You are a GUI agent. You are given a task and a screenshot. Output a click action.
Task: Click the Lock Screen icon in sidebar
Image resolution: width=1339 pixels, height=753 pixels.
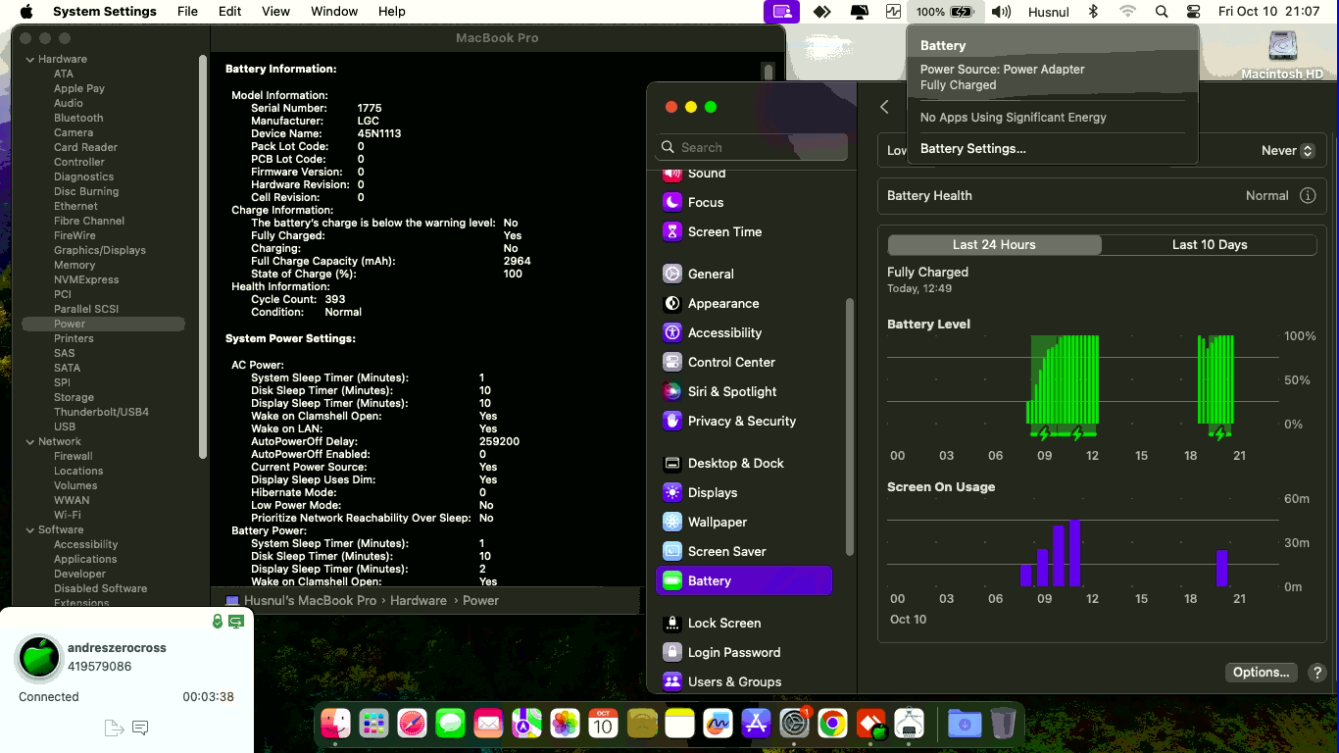[x=671, y=623]
